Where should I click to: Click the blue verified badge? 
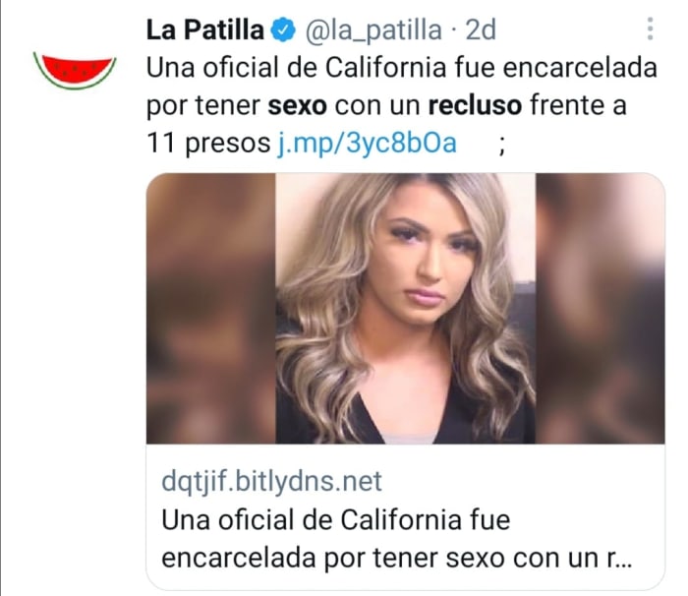coord(283,30)
